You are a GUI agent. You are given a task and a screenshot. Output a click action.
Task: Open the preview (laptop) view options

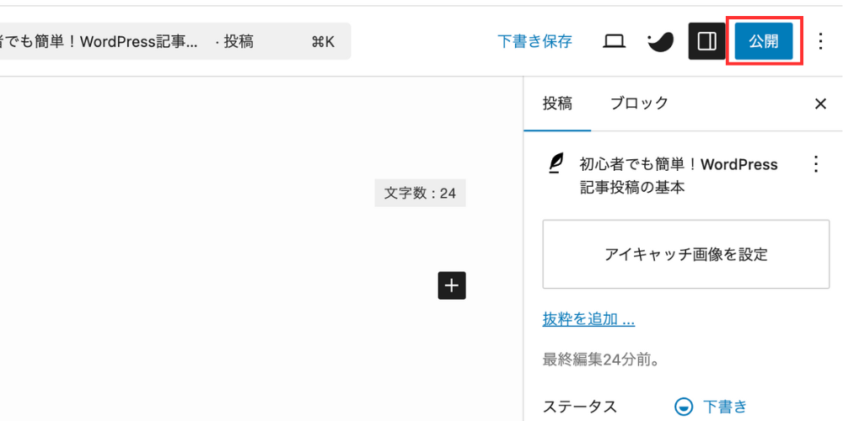pos(615,41)
